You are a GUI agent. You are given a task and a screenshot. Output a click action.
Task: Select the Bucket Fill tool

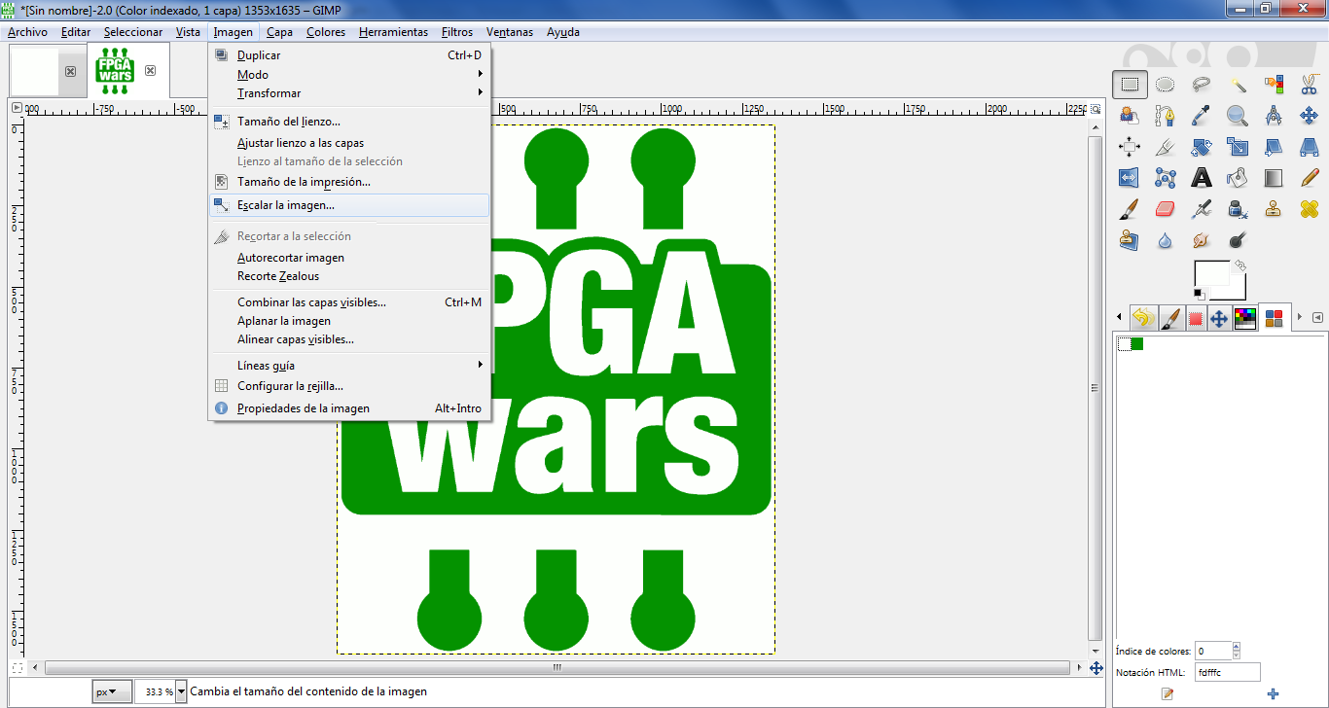(1238, 178)
